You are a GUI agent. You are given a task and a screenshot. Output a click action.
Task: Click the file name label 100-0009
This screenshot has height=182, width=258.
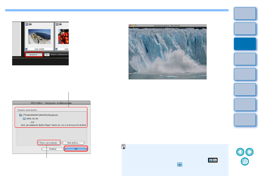(39, 49)
